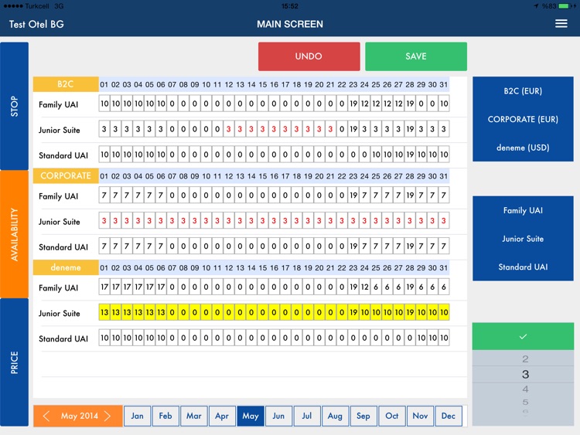This screenshot has width=580, height=435.
Task: Select deneme Junior Suite row label
Action: pyautogui.click(x=60, y=314)
